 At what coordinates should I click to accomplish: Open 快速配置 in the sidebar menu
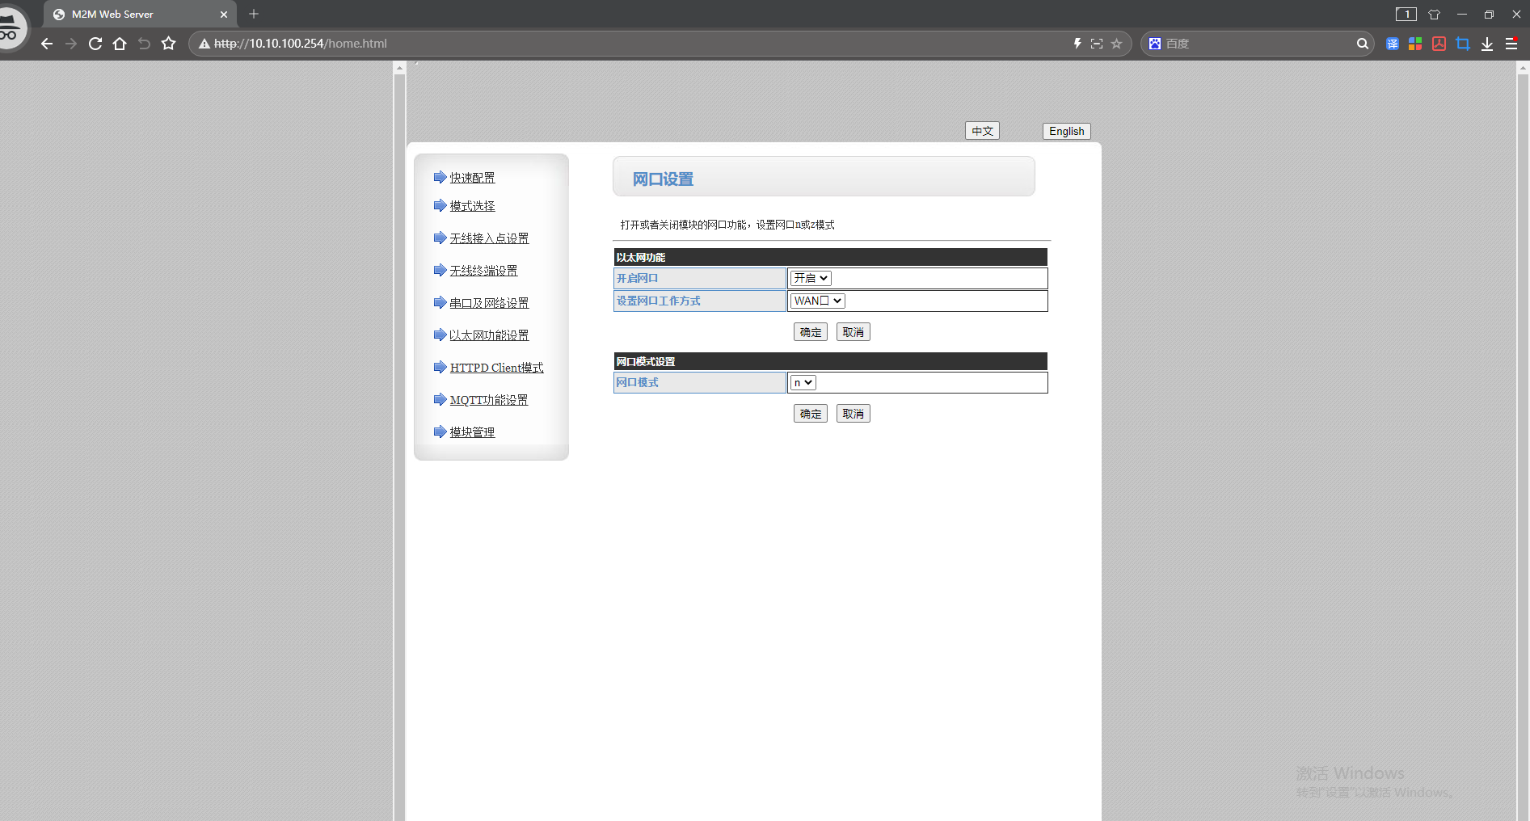click(x=472, y=178)
